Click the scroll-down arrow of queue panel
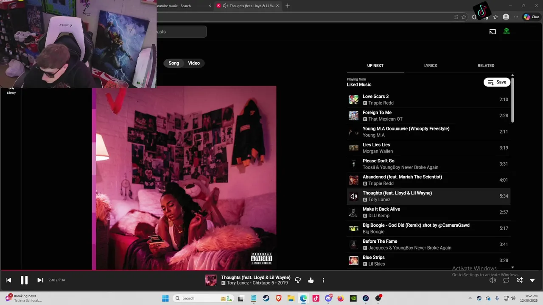The image size is (543, 305). pyautogui.click(x=512, y=267)
